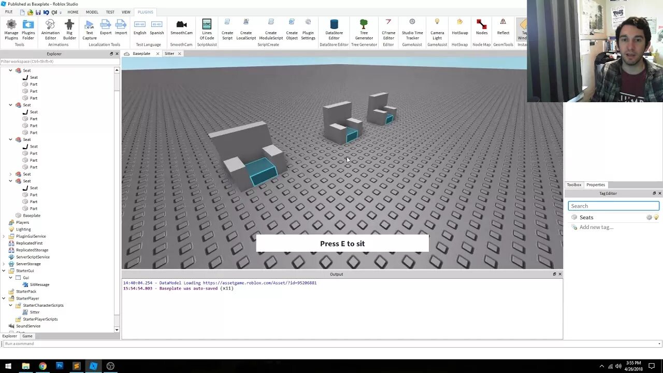Open the DataStore Editor
The height and width of the screenshot is (373, 663).
334,30
